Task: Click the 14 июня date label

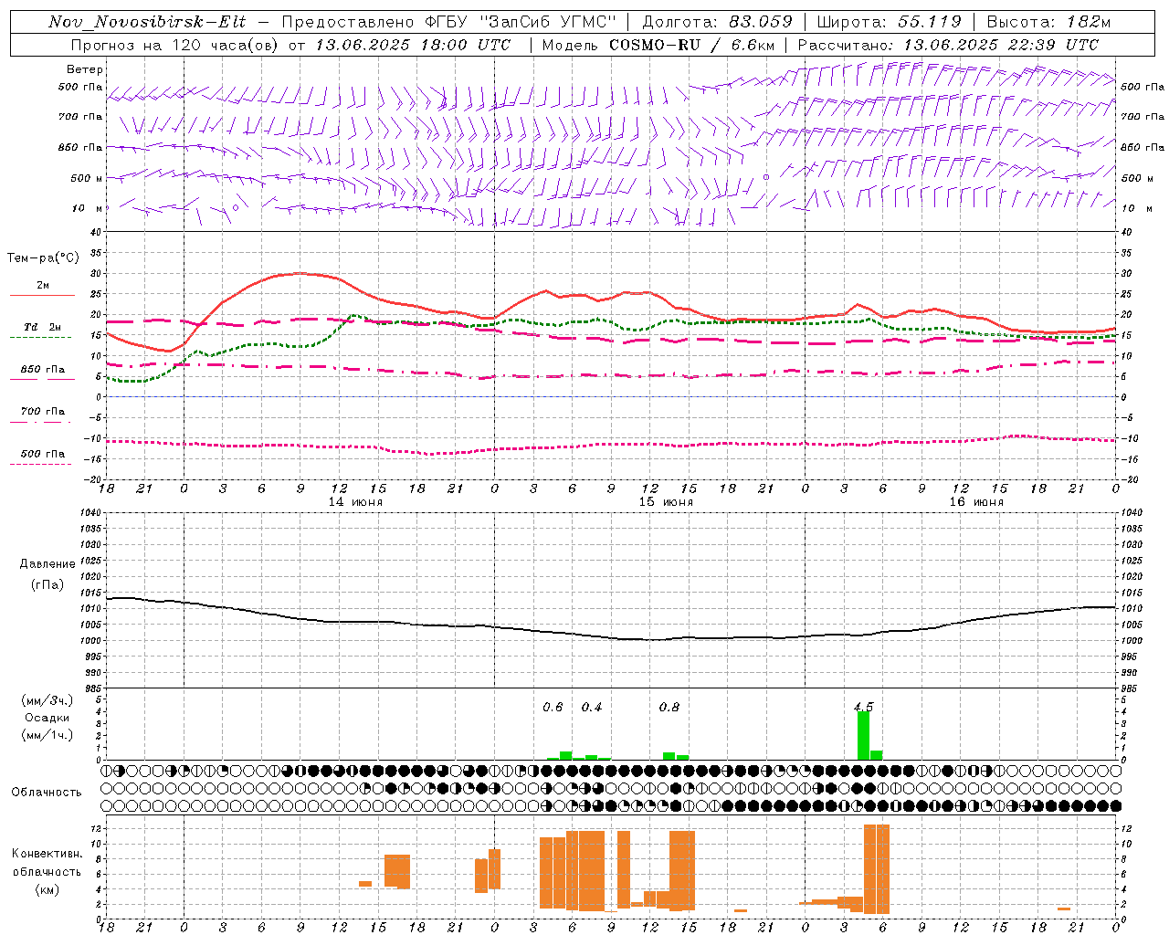Action: [355, 502]
